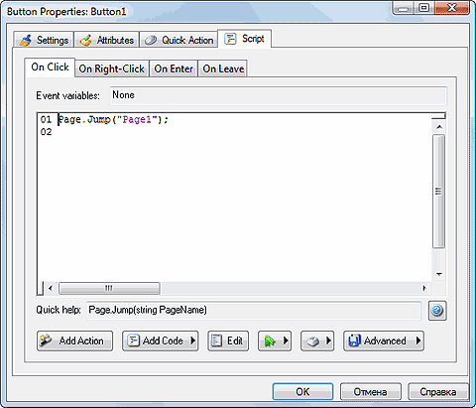Viewport: 476px width, 408px height.
Task: Select the On Right-Click event tab
Action: point(112,68)
